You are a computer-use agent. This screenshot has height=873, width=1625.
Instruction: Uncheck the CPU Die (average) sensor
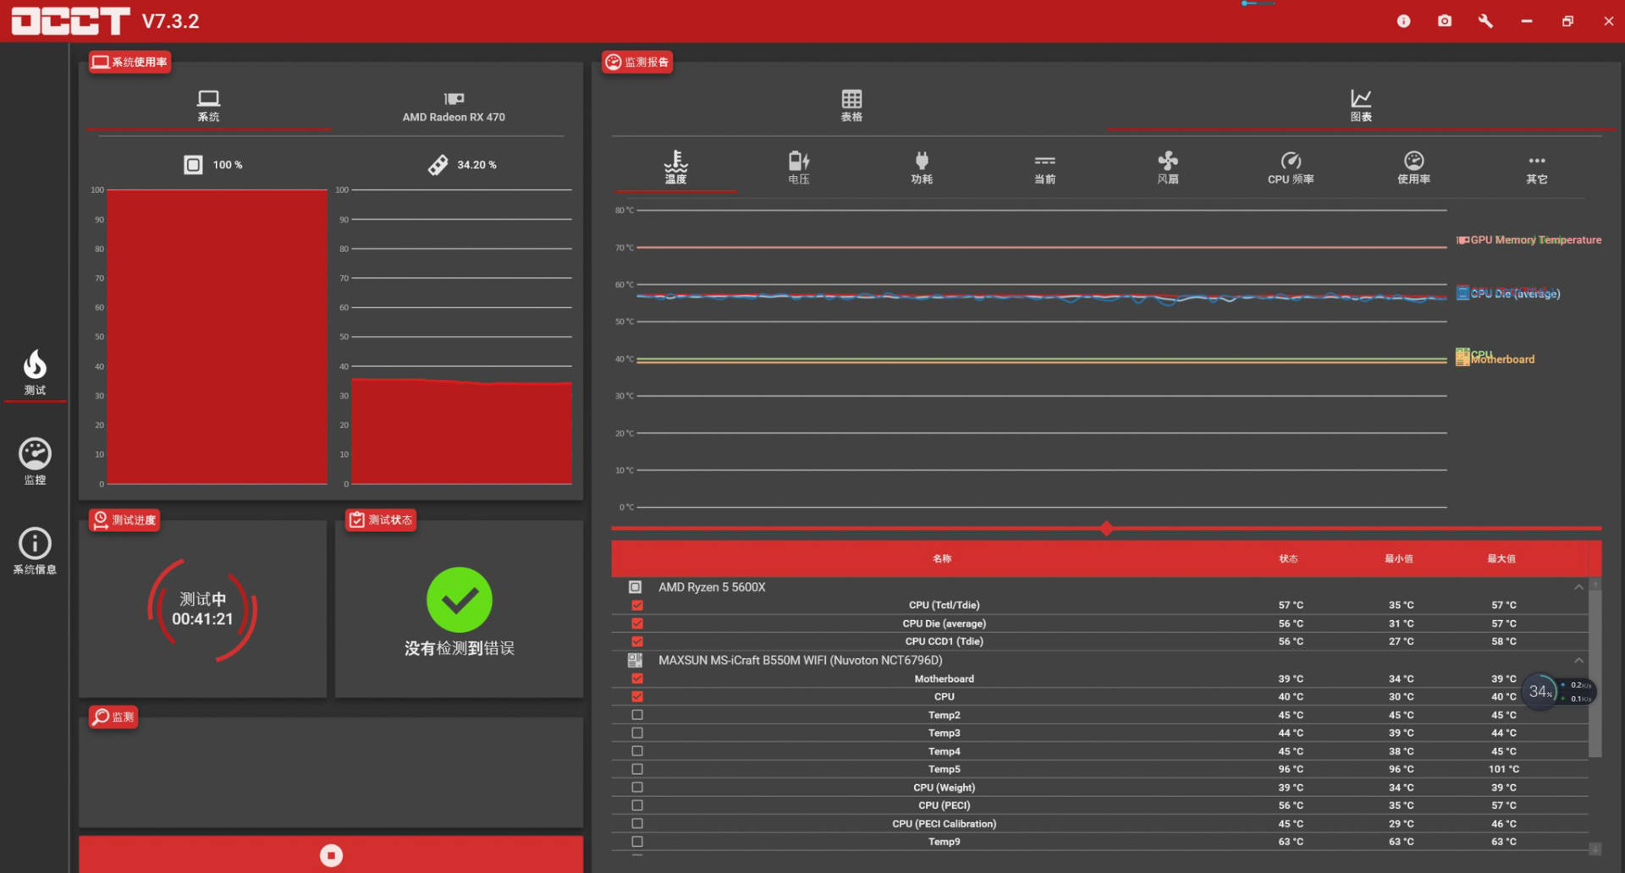click(637, 623)
